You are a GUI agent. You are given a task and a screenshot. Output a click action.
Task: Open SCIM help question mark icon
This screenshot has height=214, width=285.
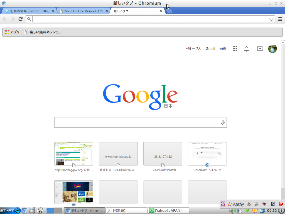[x=281, y=204]
